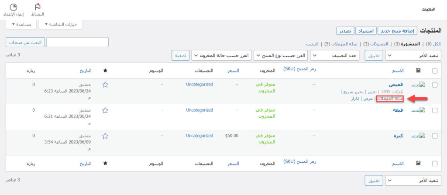
Task: Toggle featured star for كنزة product
Action: point(105,136)
